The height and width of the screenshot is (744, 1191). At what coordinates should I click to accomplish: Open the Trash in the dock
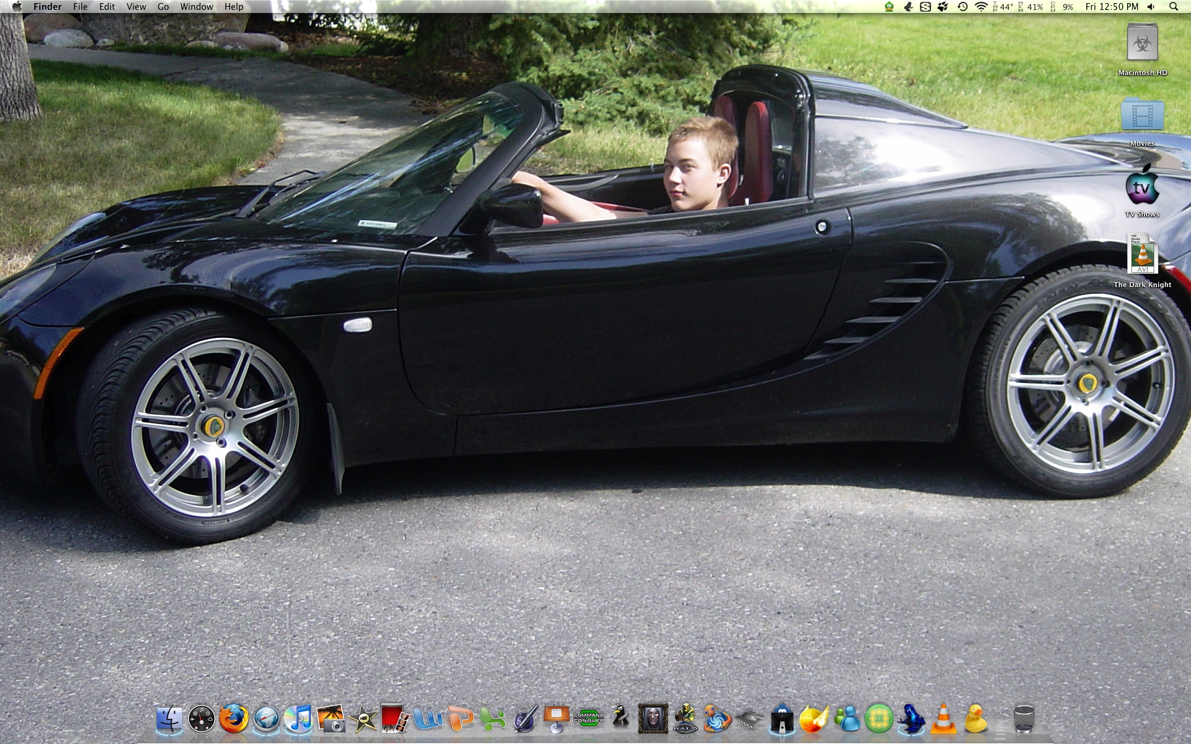(x=1024, y=719)
